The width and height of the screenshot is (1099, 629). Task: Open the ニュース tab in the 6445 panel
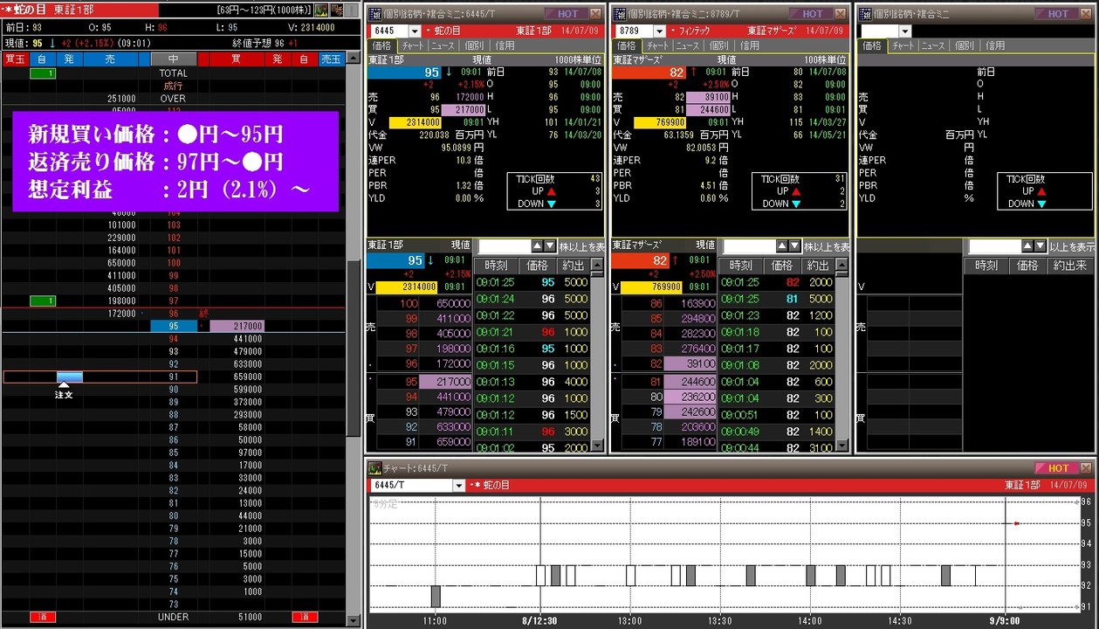click(x=443, y=45)
